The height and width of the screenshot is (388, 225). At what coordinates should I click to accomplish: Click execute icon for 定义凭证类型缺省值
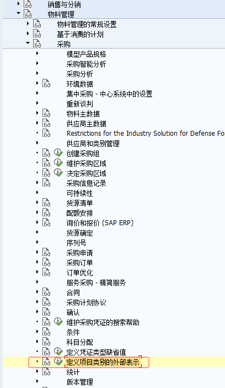(x=58, y=352)
